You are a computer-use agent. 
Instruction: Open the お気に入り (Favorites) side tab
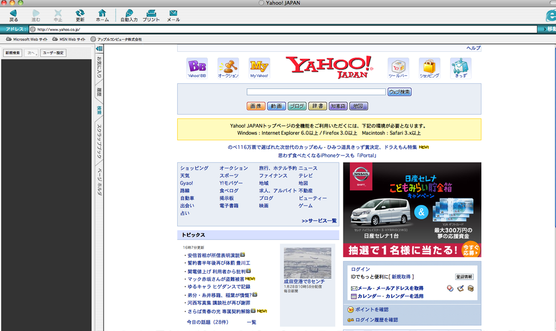(99, 67)
